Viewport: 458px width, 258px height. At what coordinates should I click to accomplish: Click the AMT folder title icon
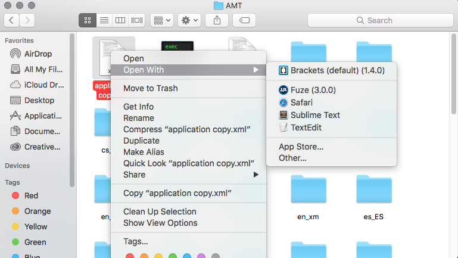click(x=218, y=5)
